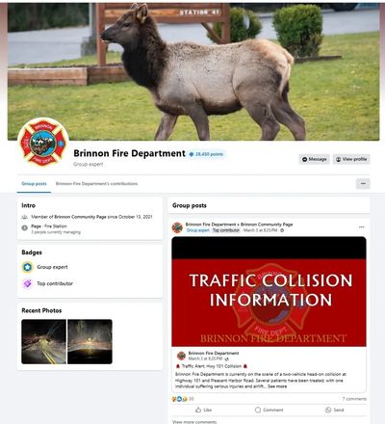Click the Message button
385x424 pixels.
[x=314, y=159]
